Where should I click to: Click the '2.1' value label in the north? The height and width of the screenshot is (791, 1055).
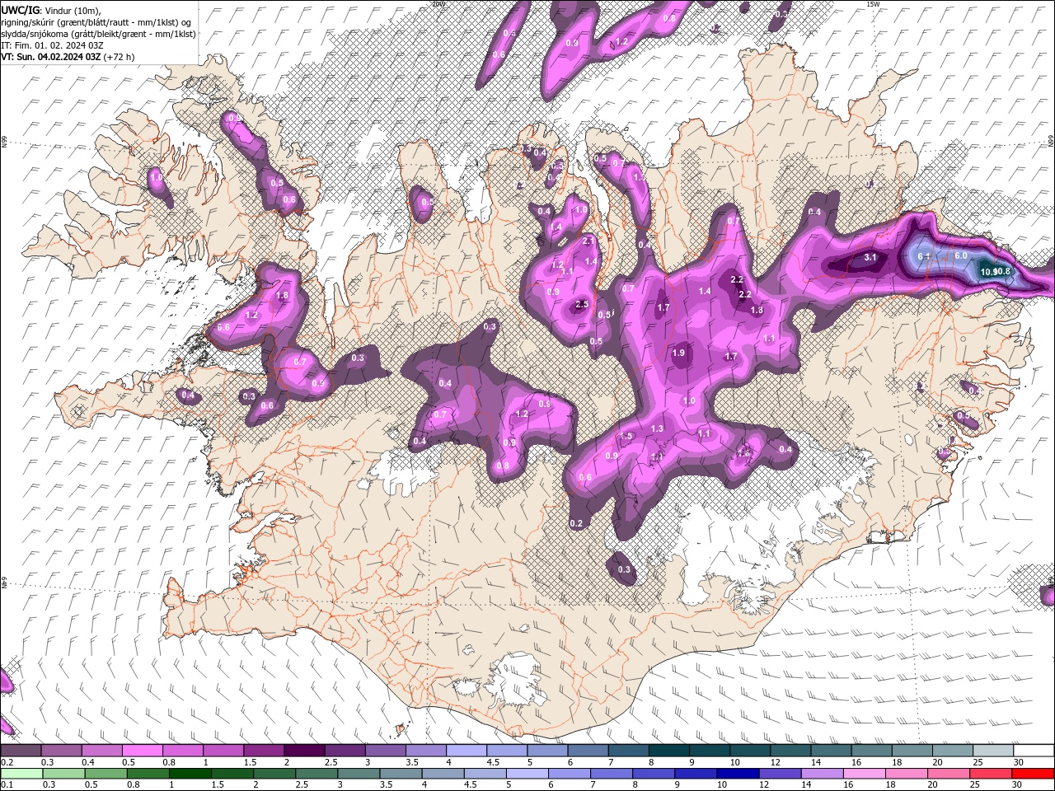(x=588, y=241)
